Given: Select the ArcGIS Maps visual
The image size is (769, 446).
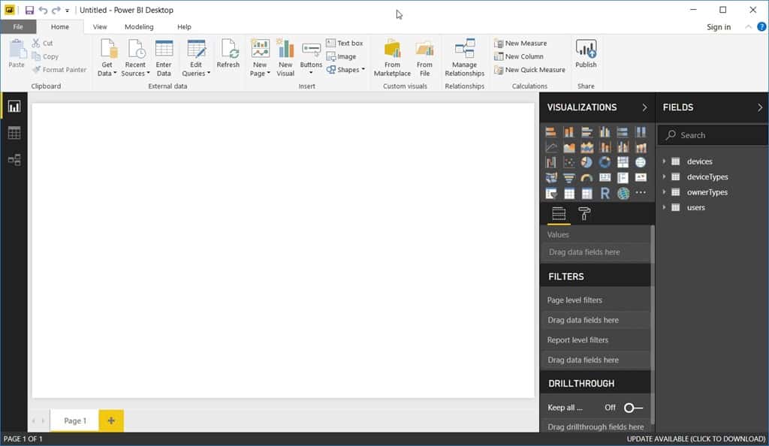Looking at the screenshot, I should click(x=623, y=193).
